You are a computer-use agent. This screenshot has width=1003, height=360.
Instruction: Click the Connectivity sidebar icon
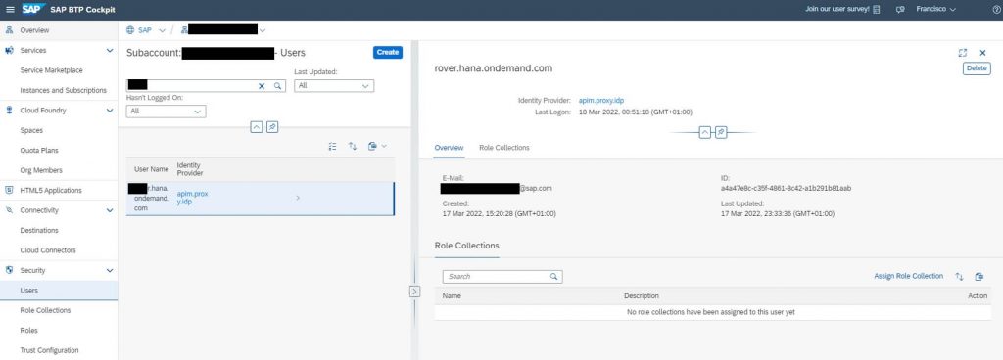point(9,210)
